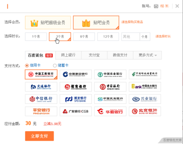Select the 贴吧超级会员 membership option
This screenshot has height=144, width=183.
(x=48, y=23)
